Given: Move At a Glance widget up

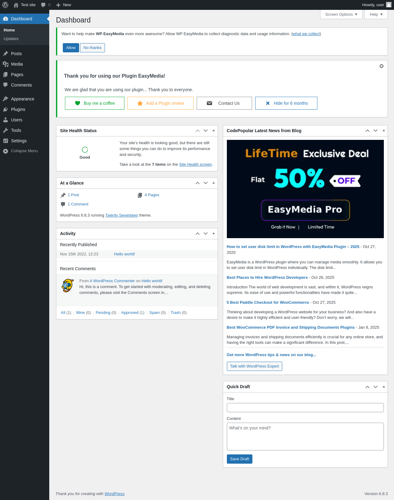Looking at the screenshot, I should (198, 183).
